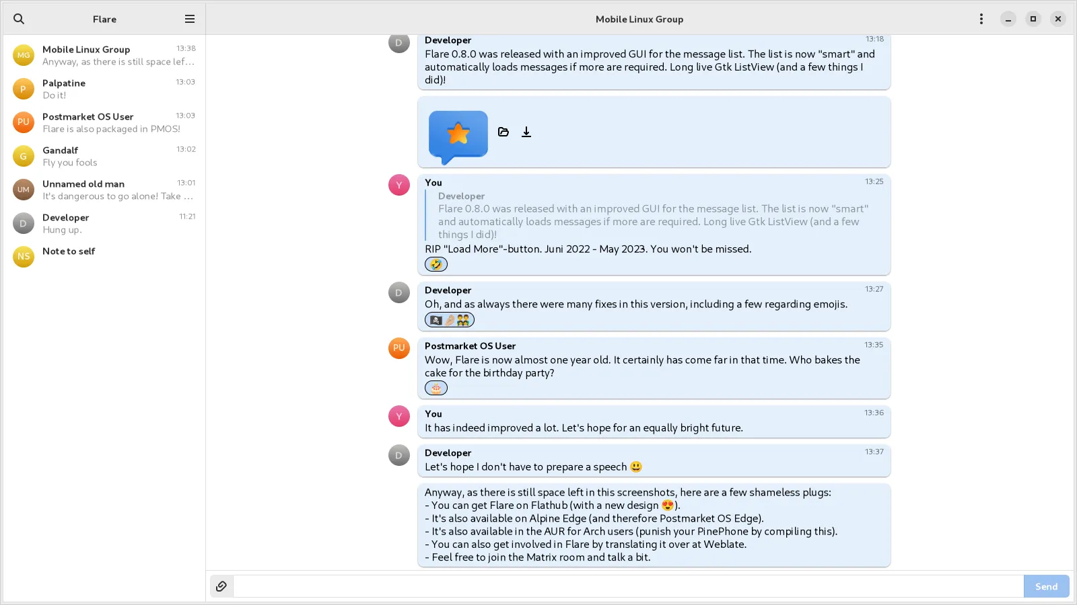Open the attachment with the folder icon
The width and height of the screenshot is (1077, 605).
(503, 132)
